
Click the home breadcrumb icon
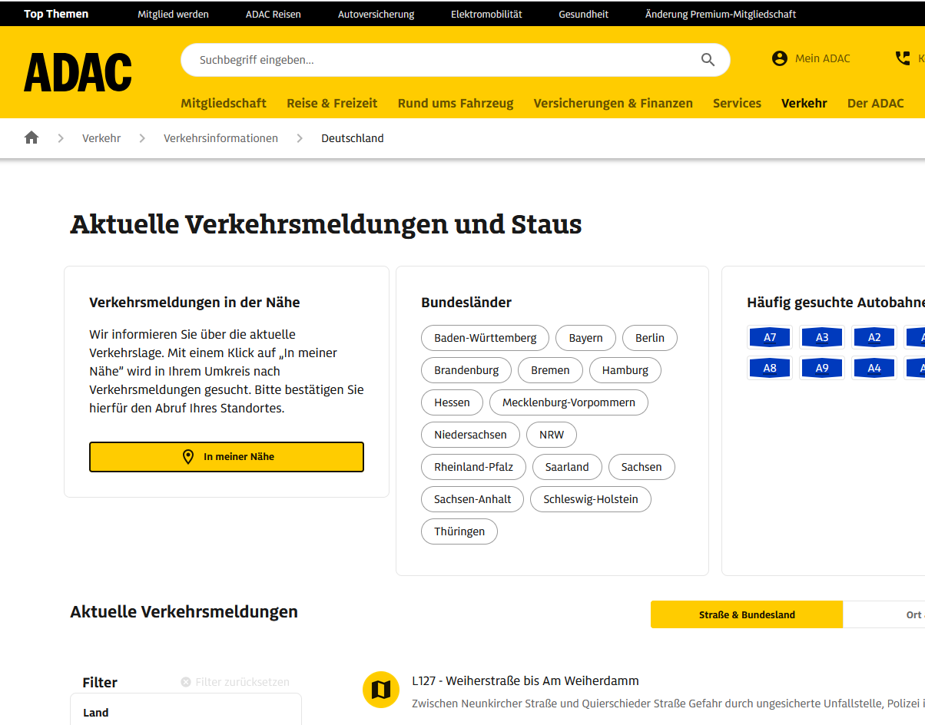[x=31, y=138]
